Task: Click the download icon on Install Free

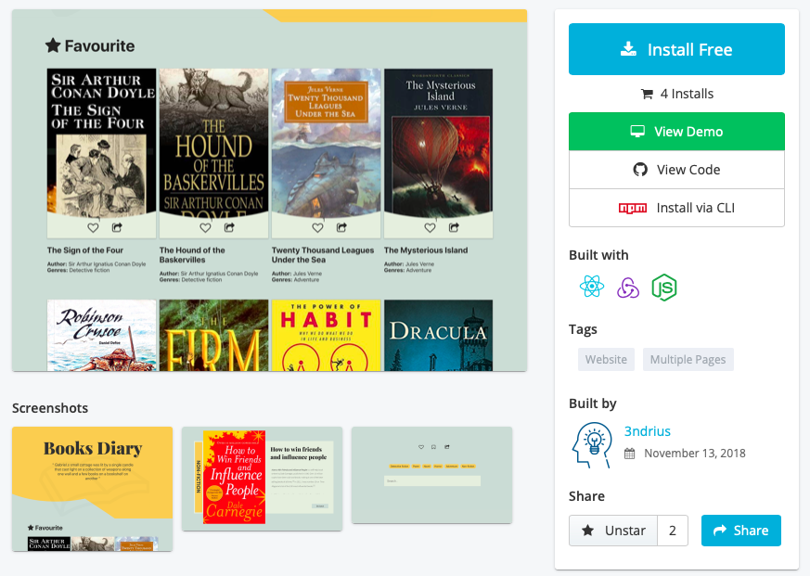Action: pyautogui.click(x=628, y=49)
